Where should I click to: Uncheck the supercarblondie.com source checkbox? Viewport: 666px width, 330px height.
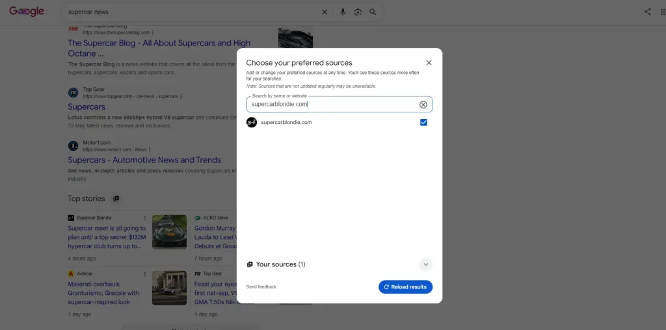[423, 122]
